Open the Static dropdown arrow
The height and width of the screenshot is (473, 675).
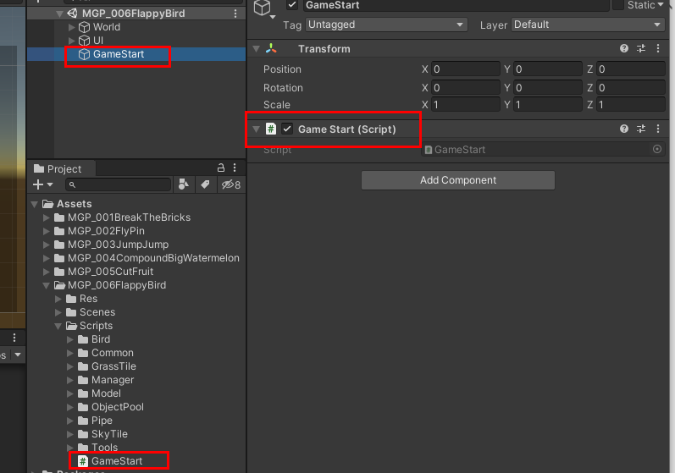point(661,4)
